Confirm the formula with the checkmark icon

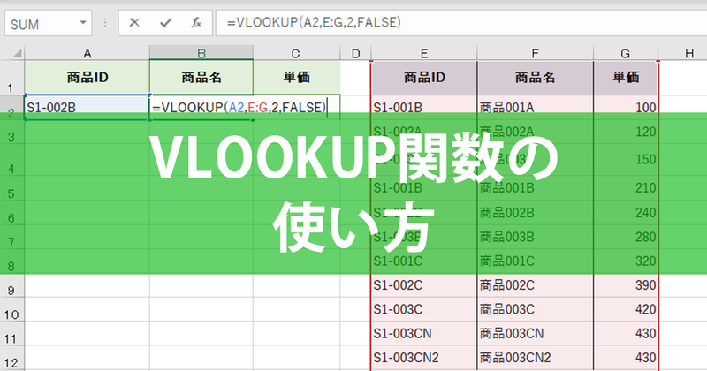[165, 23]
